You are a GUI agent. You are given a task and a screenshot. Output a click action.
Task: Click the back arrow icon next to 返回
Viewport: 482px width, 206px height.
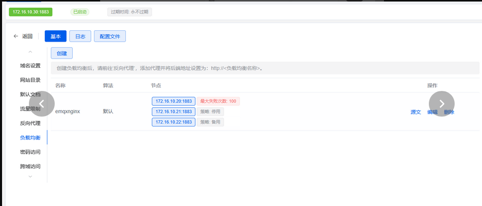[16, 36]
